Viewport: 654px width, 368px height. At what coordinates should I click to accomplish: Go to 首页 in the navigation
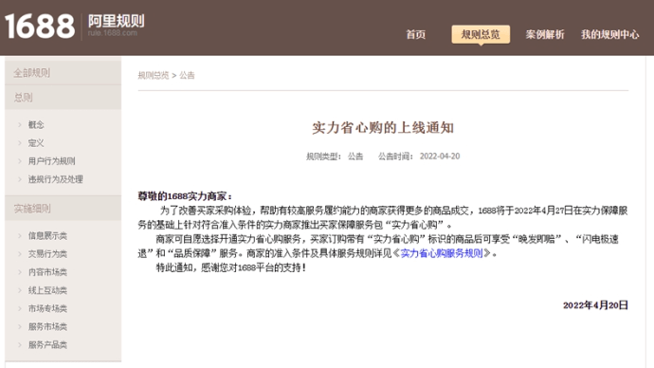click(416, 34)
